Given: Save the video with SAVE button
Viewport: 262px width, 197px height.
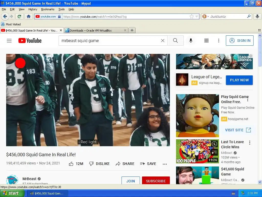Looking at the screenshot, I should coord(148,164).
